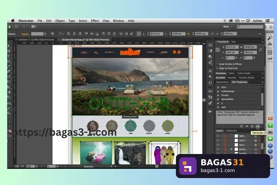Switch to the Info tab
Screen dimensions: 277x185
[x=233, y=42]
